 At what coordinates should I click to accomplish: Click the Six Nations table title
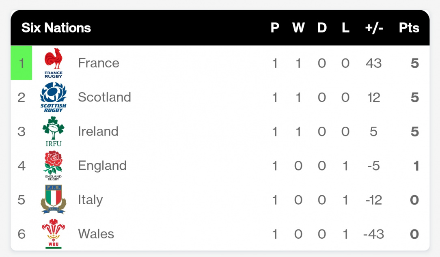pos(56,28)
